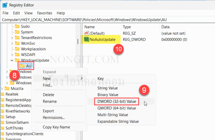
Task: Select the TenantRestrictions folder icon
Action: [17, 37]
